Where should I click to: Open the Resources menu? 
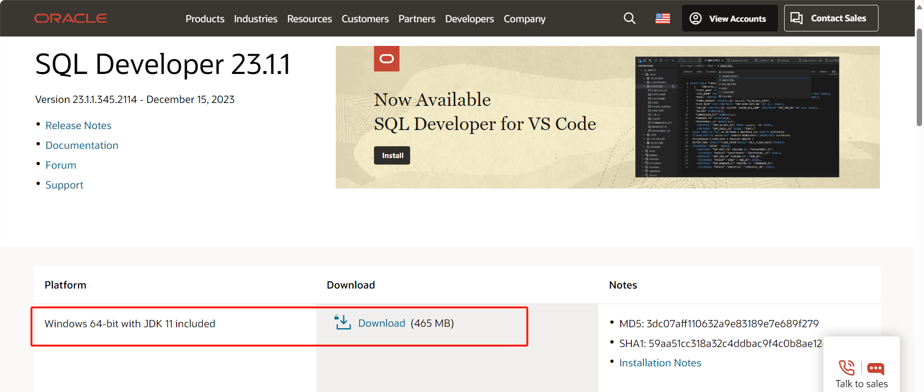click(x=310, y=19)
